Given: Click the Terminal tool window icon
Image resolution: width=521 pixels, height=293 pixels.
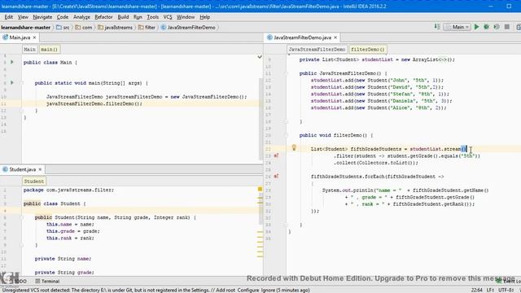Looking at the screenshot, I should point(37,281).
